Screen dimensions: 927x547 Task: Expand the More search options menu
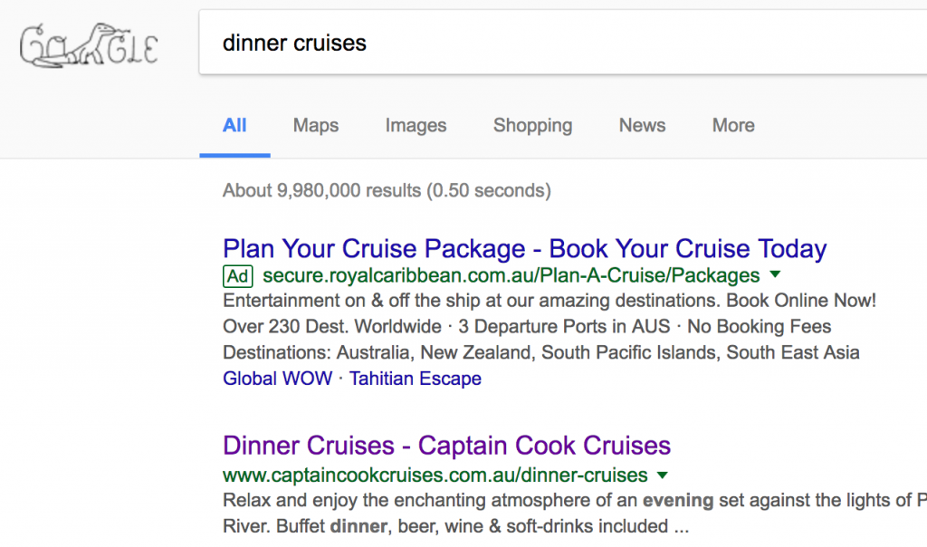(x=733, y=126)
